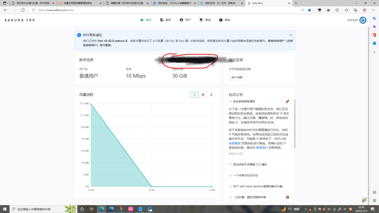379x213 pixels.
Task: Close the SakuraFrp tab
Action: [289, 3]
